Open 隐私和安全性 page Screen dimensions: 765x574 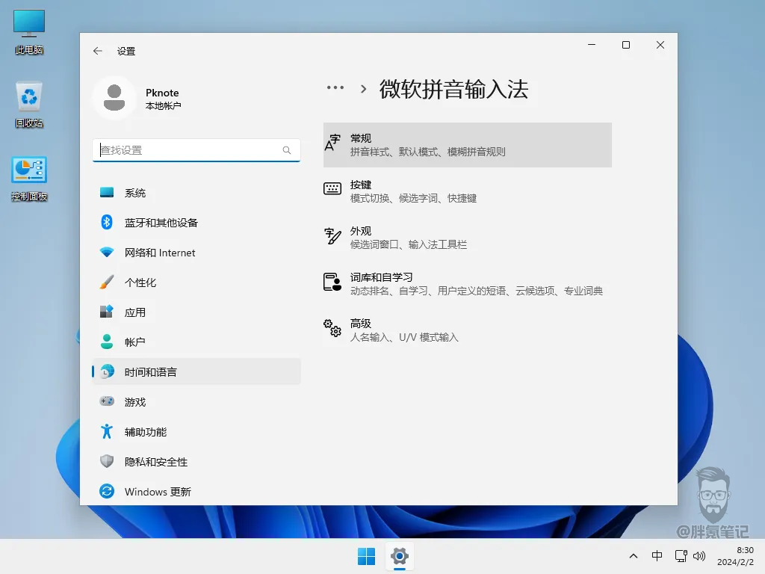(x=196, y=462)
